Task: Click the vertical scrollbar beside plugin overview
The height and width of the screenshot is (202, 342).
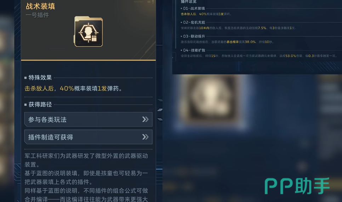Action: pyautogui.click(x=176, y=24)
